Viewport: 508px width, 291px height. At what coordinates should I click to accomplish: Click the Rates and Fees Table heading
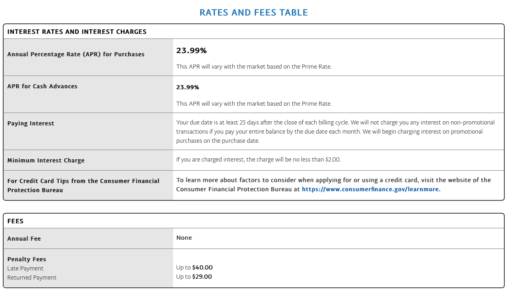click(x=254, y=13)
